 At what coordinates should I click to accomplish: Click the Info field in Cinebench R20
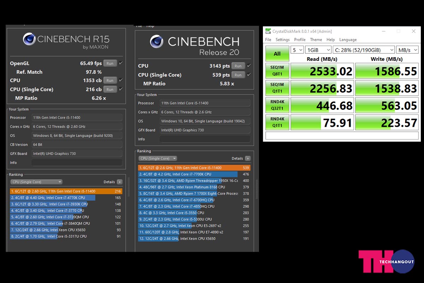(205, 139)
